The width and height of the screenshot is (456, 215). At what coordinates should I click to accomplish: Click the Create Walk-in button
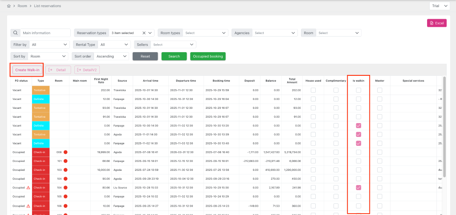point(27,70)
